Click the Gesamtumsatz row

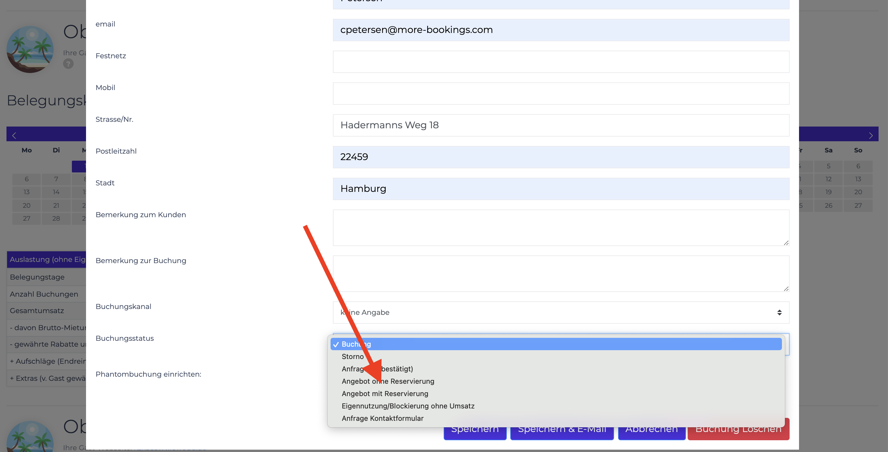tap(47, 310)
